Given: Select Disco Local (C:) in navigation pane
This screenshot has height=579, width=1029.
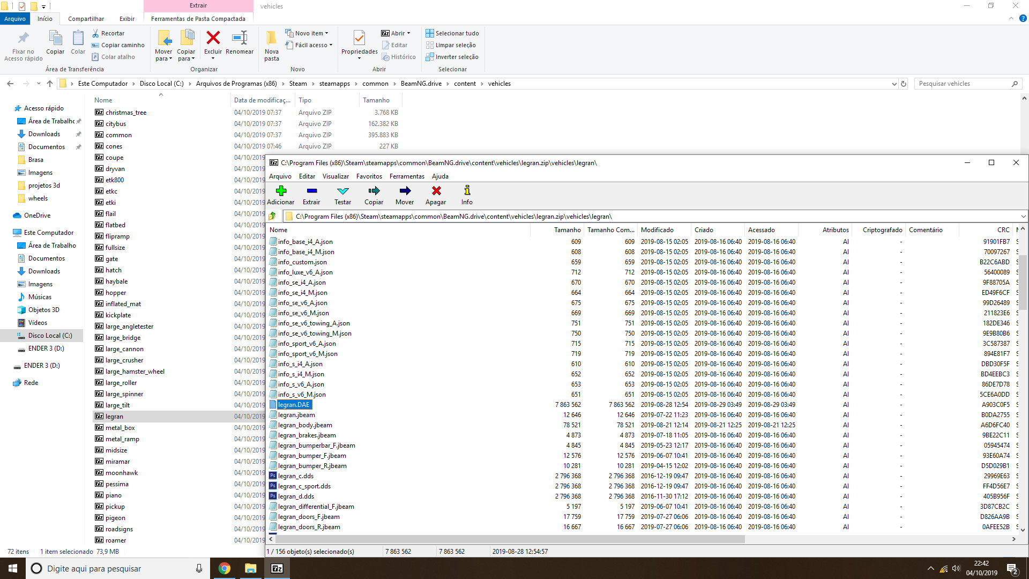Looking at the screenshot, I should click(x=50, y=336).
